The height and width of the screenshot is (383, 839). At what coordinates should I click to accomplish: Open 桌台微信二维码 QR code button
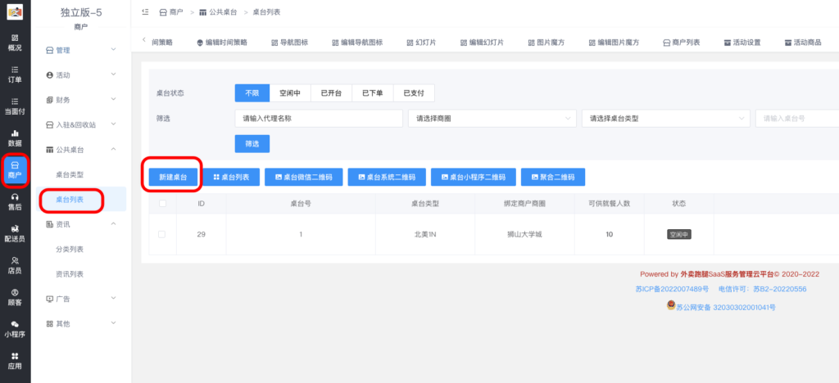pos(303,178)
